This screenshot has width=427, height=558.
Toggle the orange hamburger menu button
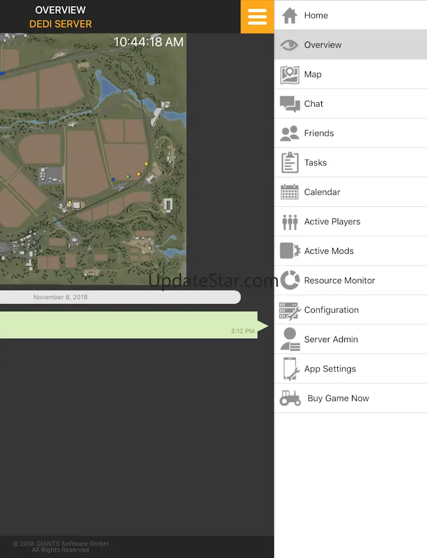[x=257, y=17]
